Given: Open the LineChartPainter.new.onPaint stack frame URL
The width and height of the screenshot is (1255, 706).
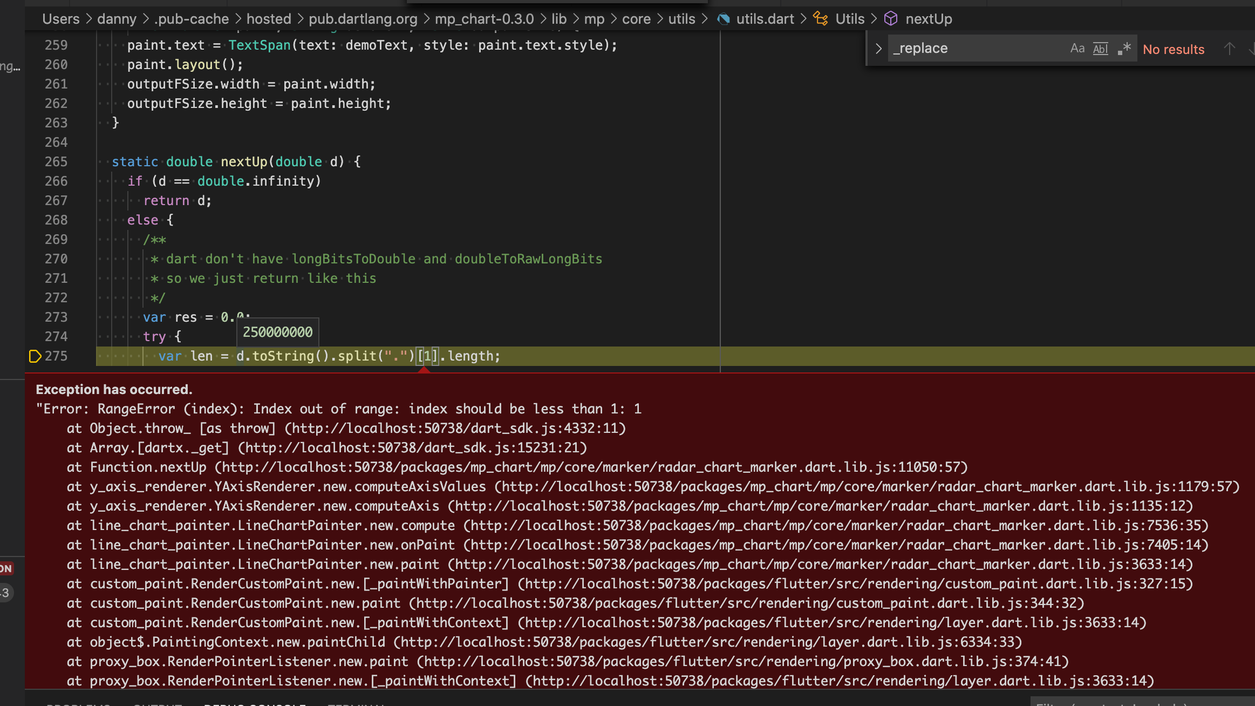Looking at the screenshot, I should pos(836,545).
